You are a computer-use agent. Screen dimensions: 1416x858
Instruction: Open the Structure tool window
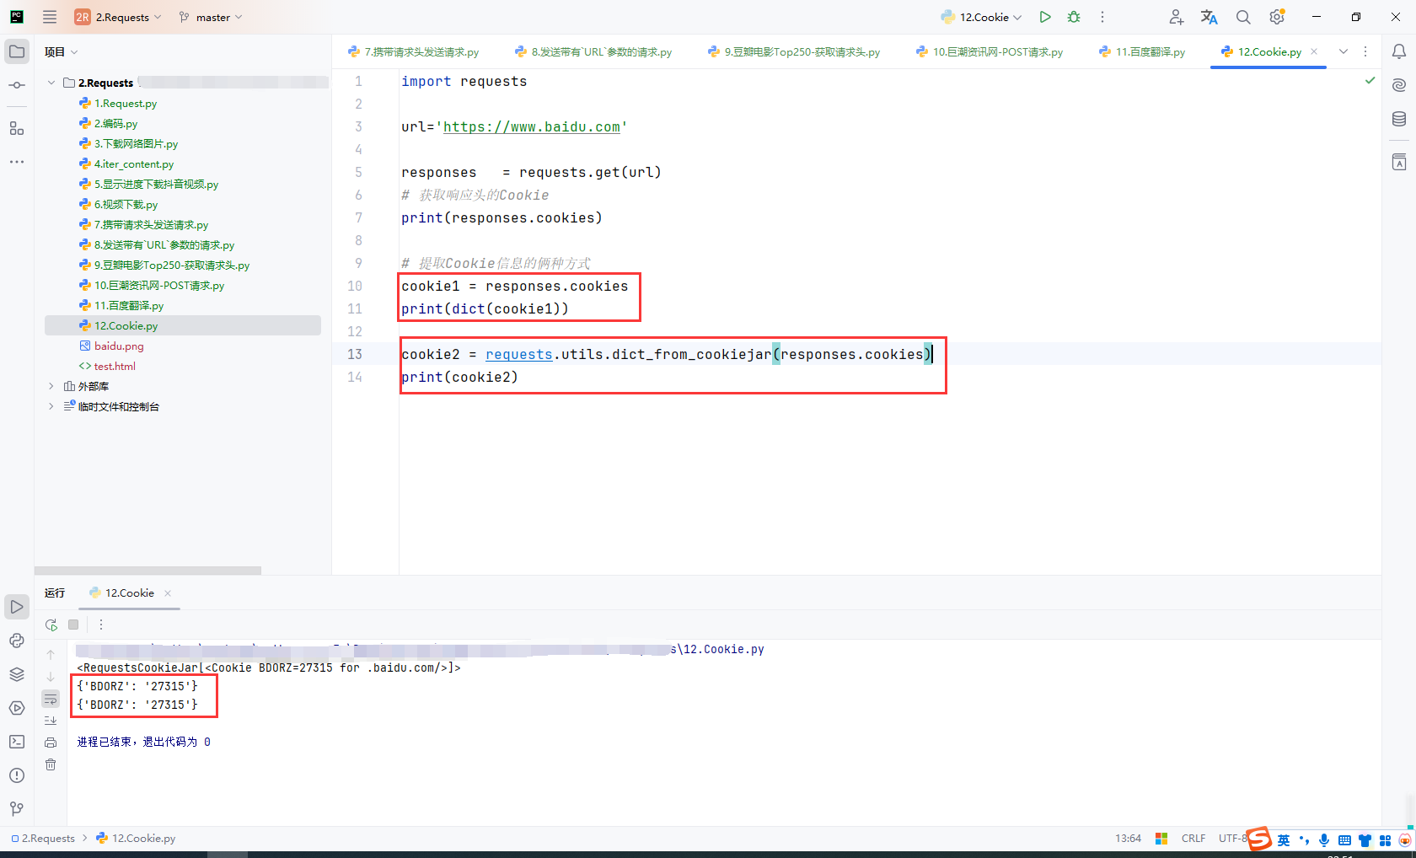[17, 128]
